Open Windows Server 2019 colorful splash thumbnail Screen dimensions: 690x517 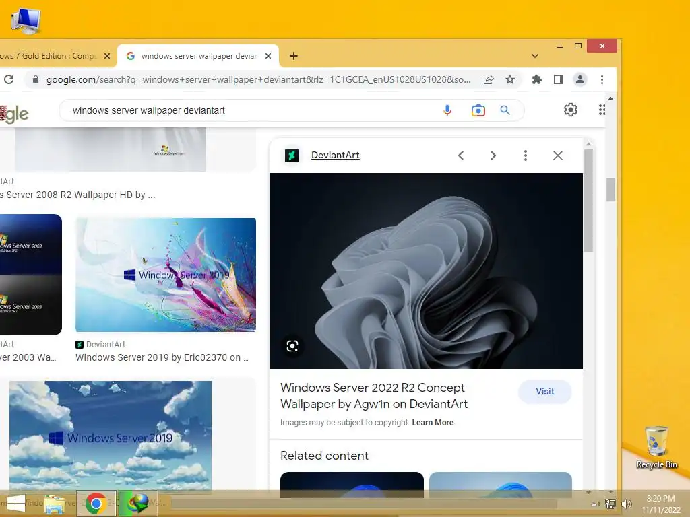pos(166,275)
